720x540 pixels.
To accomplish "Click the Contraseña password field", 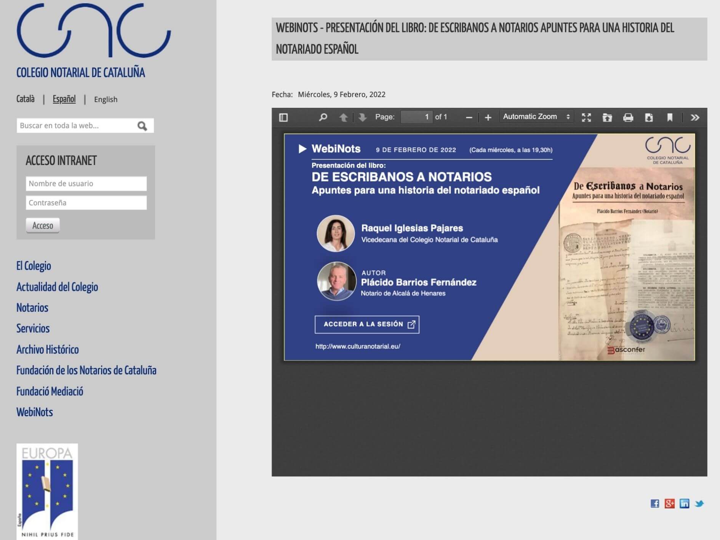I will pyautogui.click(x=86, y=203).
